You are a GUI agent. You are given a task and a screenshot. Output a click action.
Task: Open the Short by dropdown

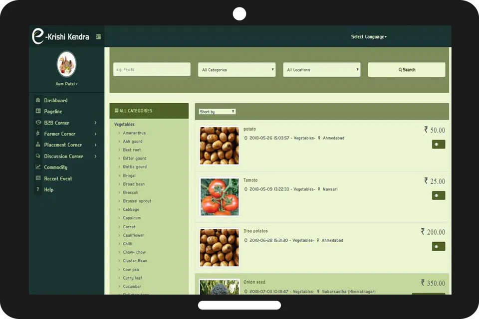click(217, 112)
